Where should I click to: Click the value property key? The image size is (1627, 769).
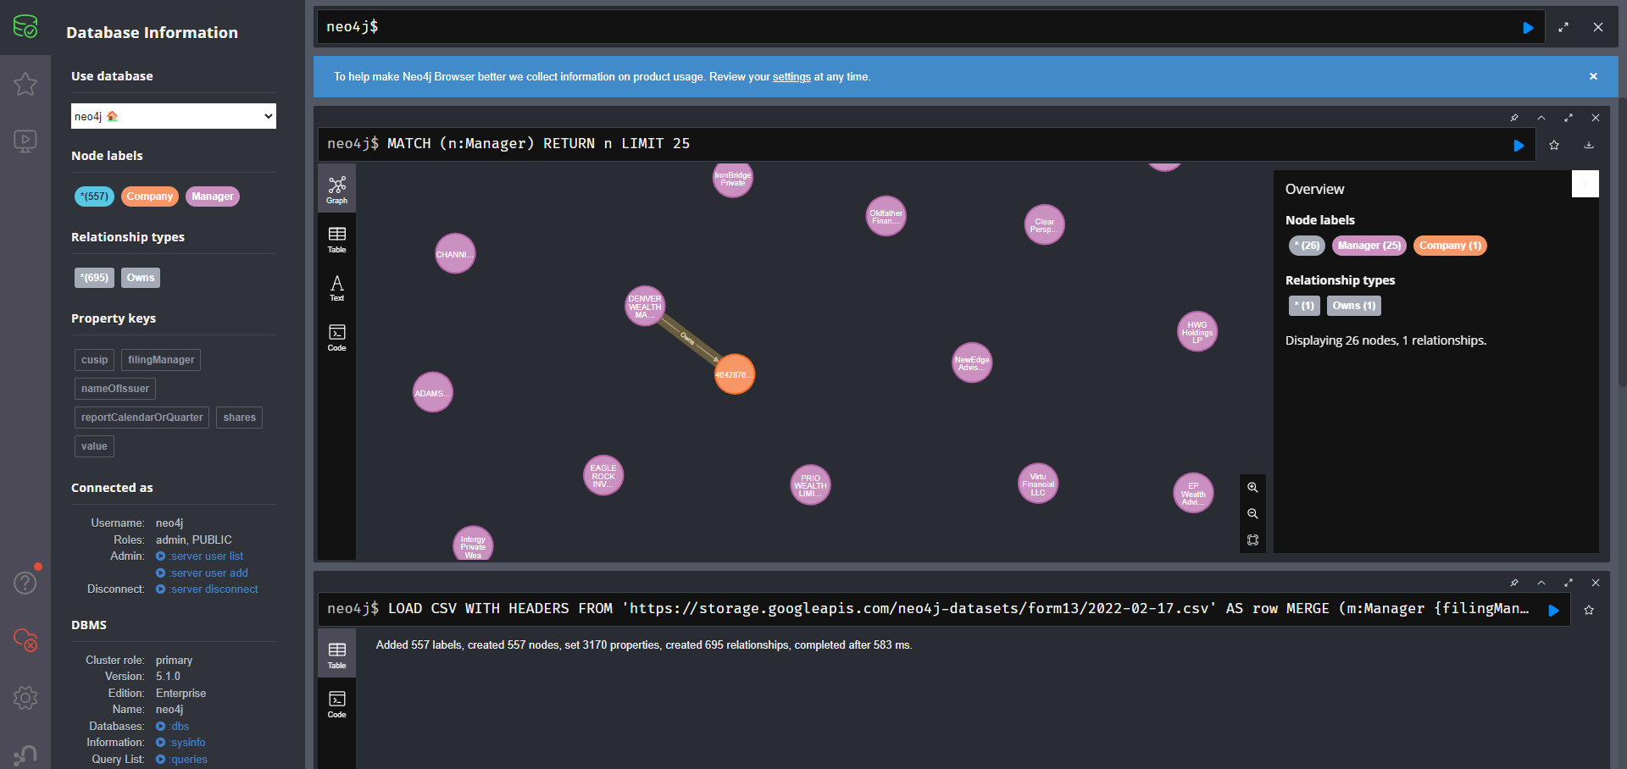pyautogui.click(x=94, y=446)
